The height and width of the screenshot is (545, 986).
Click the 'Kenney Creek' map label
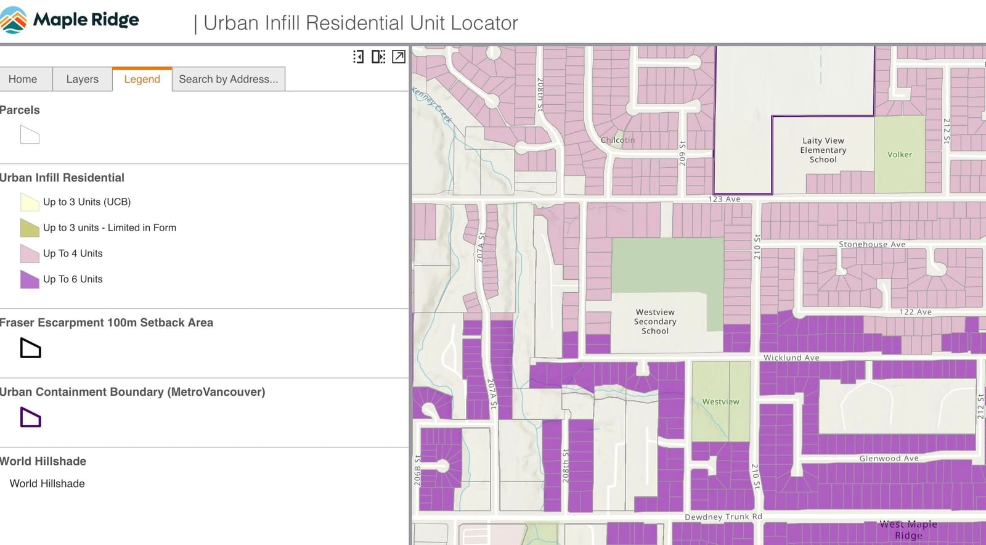[432, 106]
